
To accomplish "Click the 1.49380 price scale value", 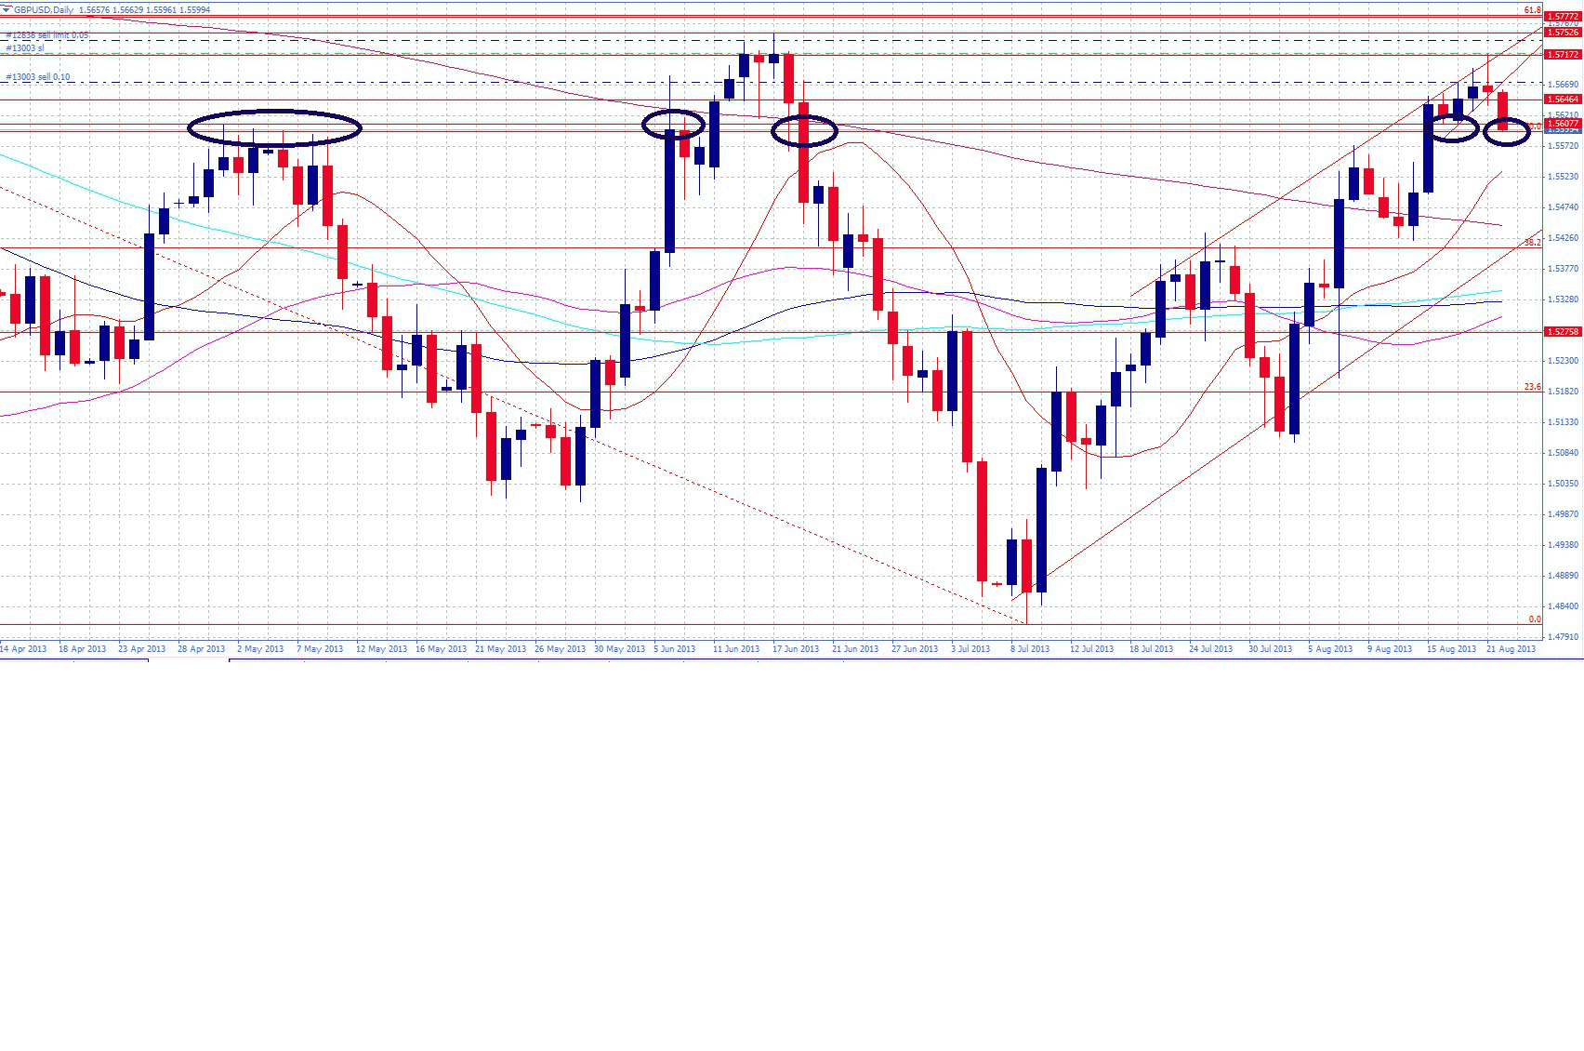I will [1564, 544].
